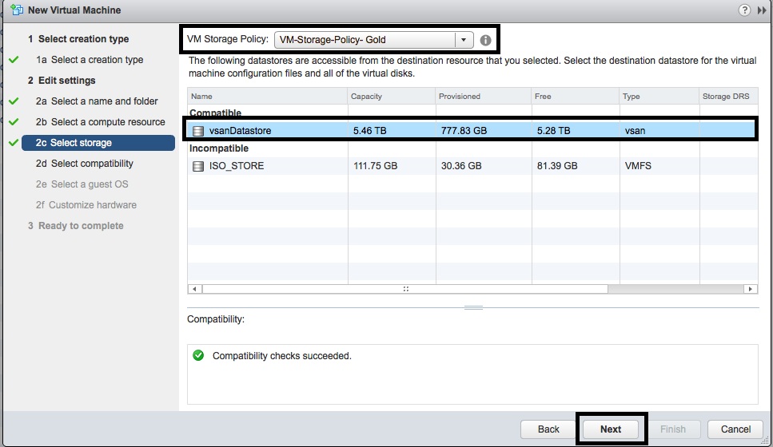
Task: Sort datastores by Capacity column header
Action: click(x=391, y=97)
